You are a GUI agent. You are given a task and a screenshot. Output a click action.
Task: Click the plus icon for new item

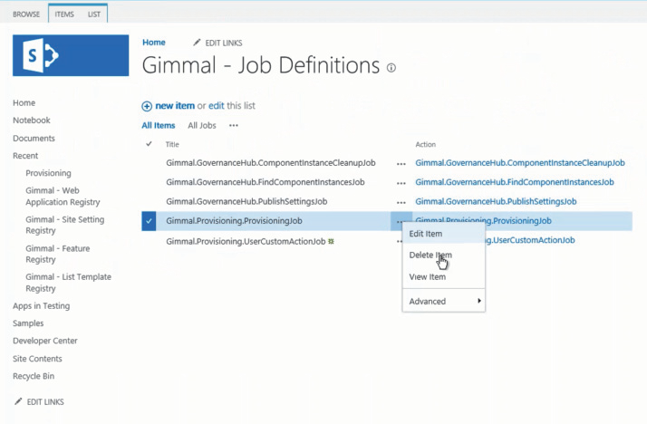pos(147,106)
